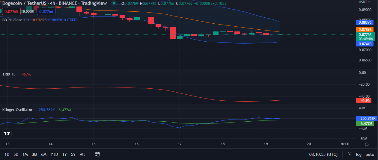This screenshot has width=378, height=160.
Task: Toggle log scale mode
Action: [359, 154]
